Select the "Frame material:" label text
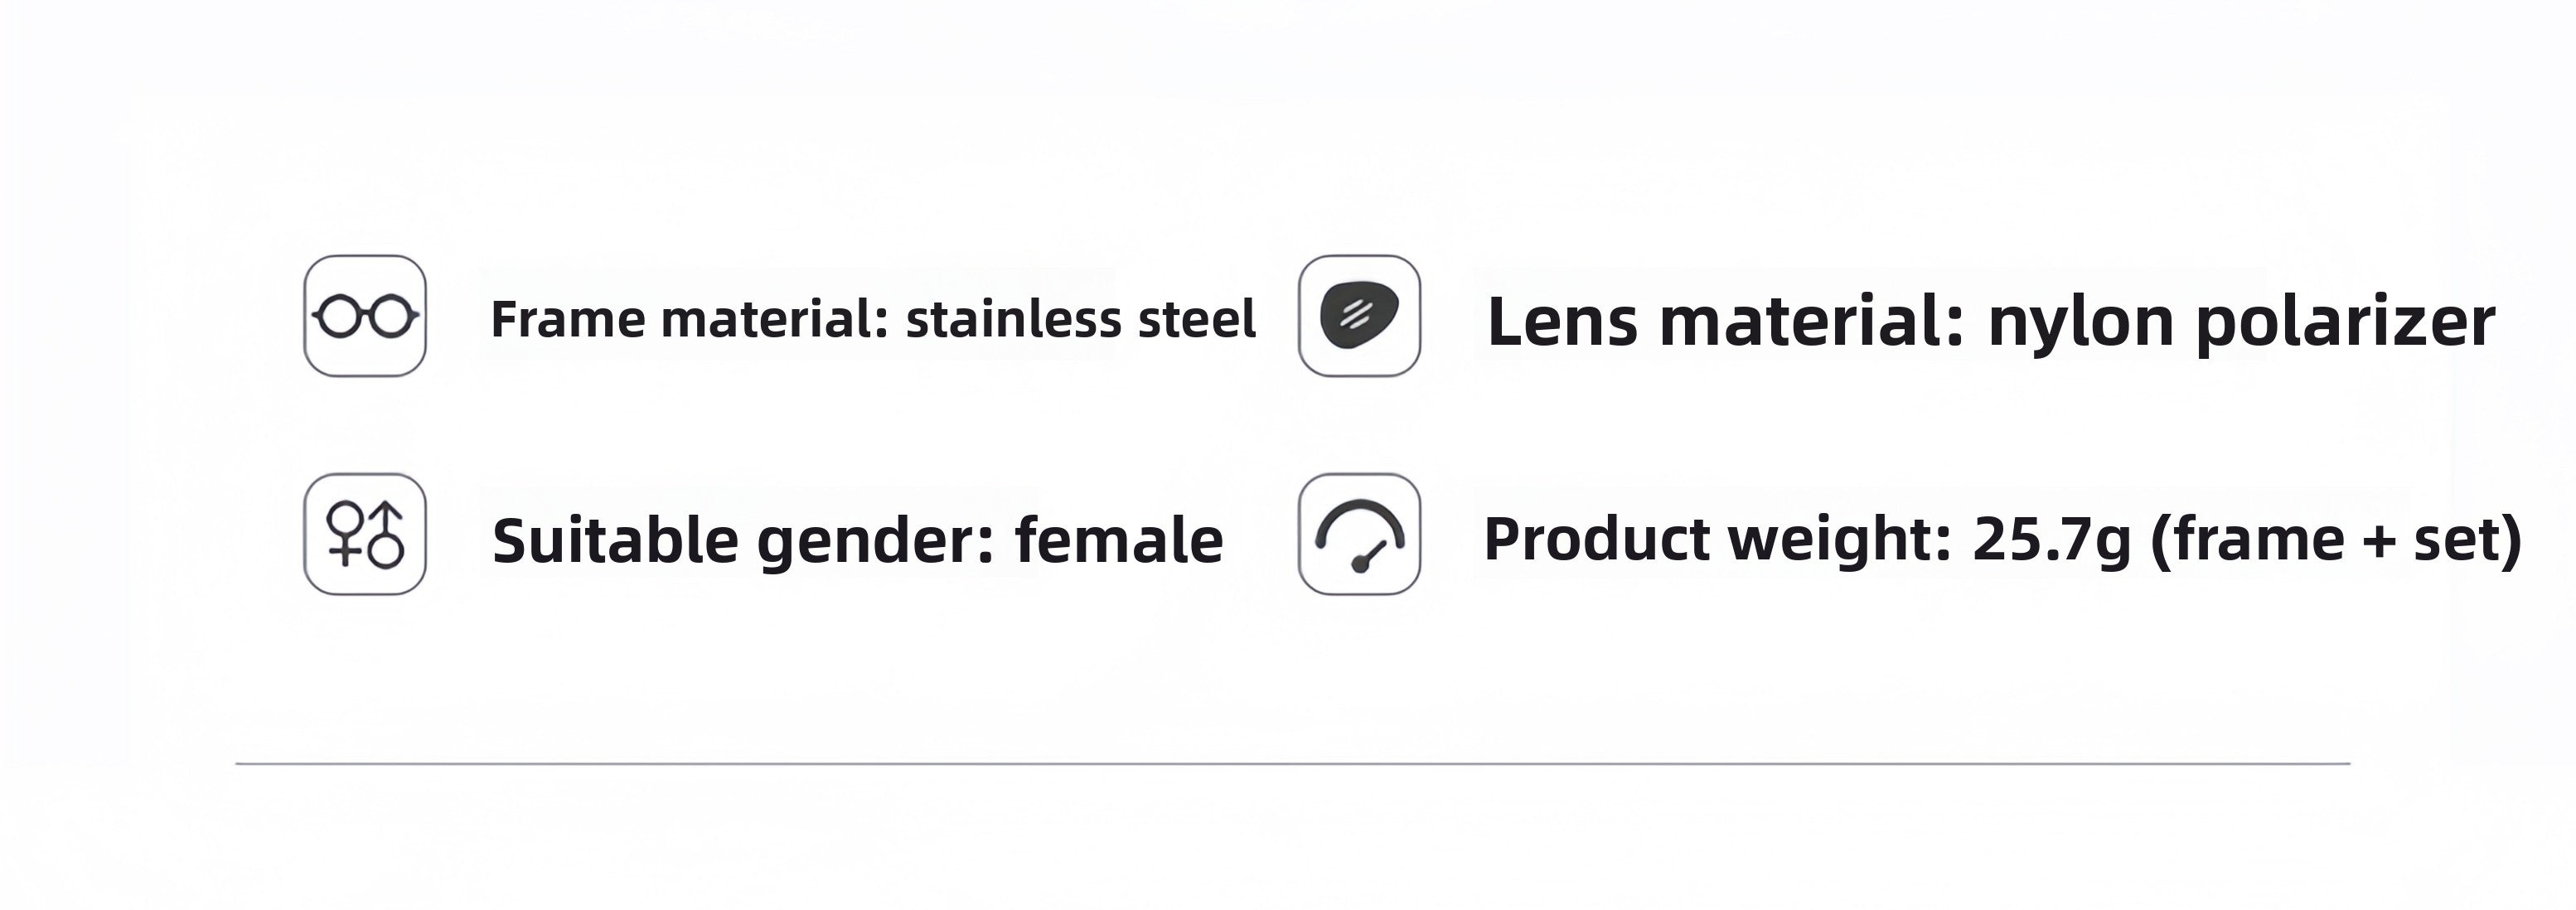The image size is (2576, 910). click(x=690, y=320)
